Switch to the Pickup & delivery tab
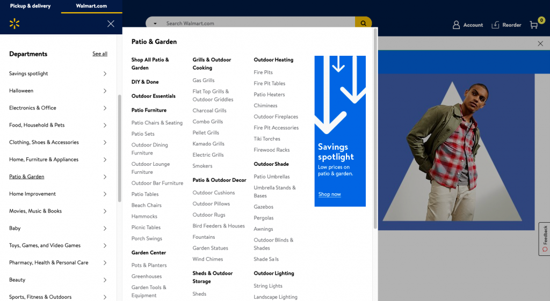The image size is (550, 301). click(30, 6)
